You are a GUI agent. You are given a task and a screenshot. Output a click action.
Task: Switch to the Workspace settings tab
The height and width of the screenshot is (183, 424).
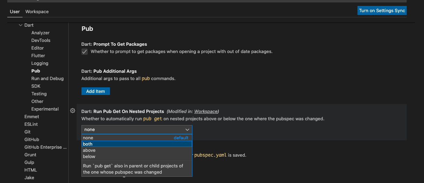point(37,12)
